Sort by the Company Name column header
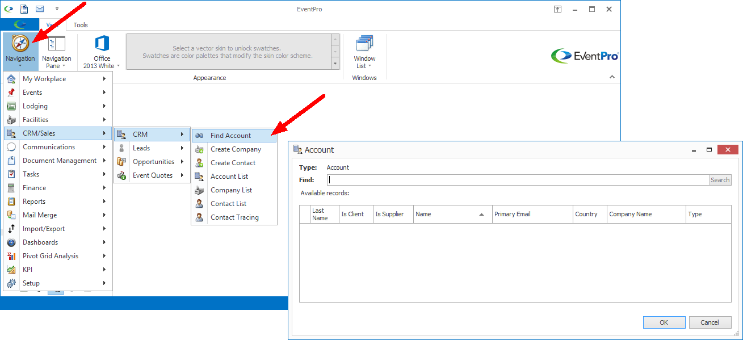Screen dimensions: 743x340 pos(646,214)
